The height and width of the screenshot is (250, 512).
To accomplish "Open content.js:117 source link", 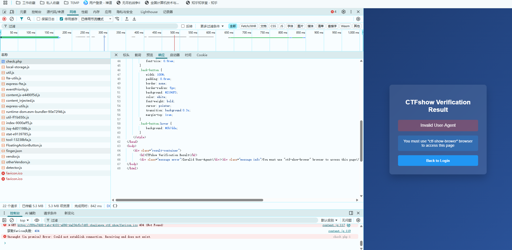I will click(333, 225).
